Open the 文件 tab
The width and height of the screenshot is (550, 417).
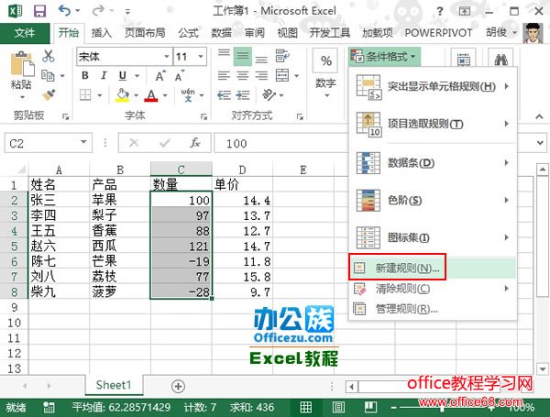pyautogui.click(x=25, y=33)
